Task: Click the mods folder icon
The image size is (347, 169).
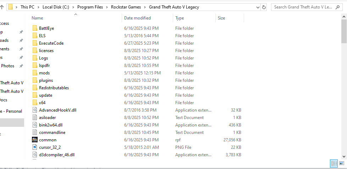Action: click(x=35, y=73)
